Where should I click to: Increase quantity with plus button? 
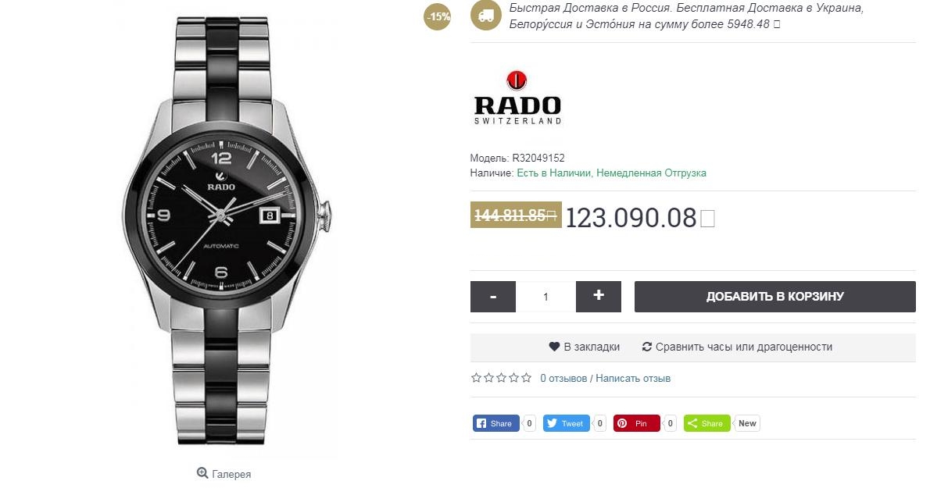pos(599,297)
